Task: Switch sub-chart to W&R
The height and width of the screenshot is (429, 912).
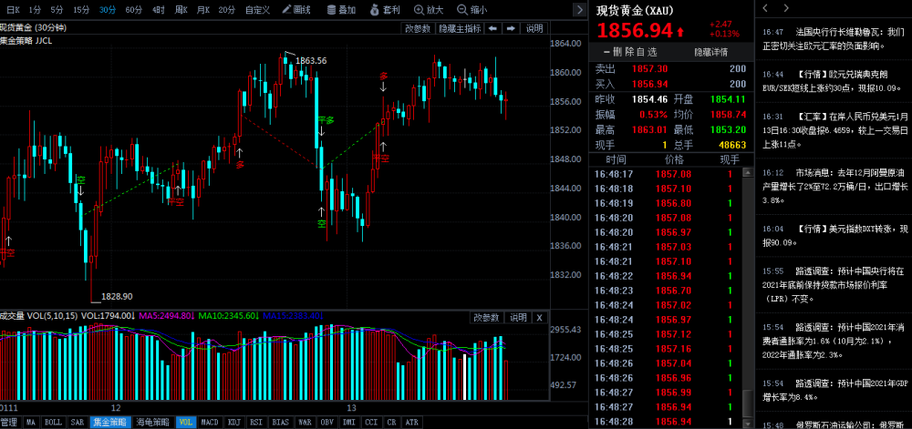Action: [305, 422]
